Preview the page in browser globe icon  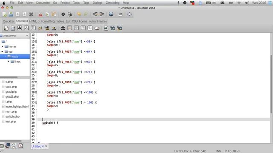pos(111,14)
